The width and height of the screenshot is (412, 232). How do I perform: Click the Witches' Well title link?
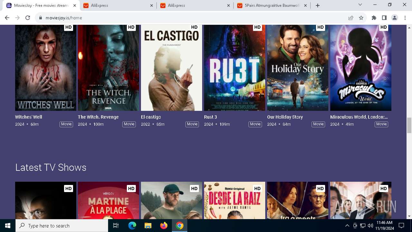coord(29,117)
